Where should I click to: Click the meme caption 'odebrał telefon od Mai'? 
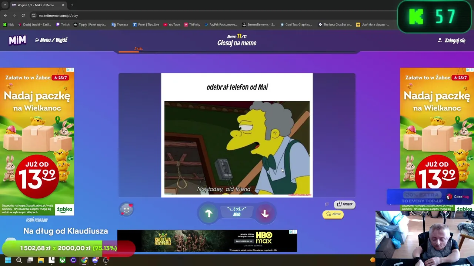coord(237,87)
